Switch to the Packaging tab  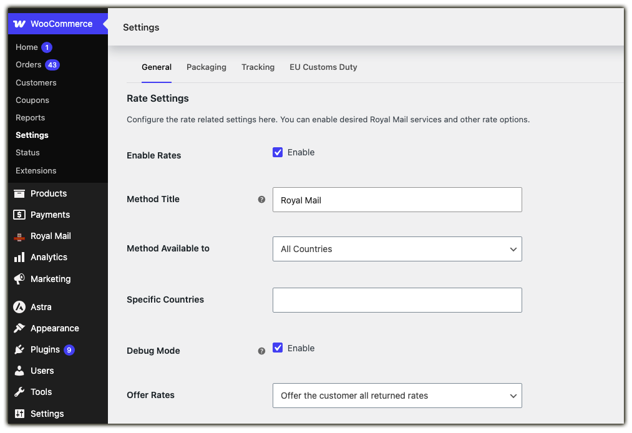[x=207, y=67]
